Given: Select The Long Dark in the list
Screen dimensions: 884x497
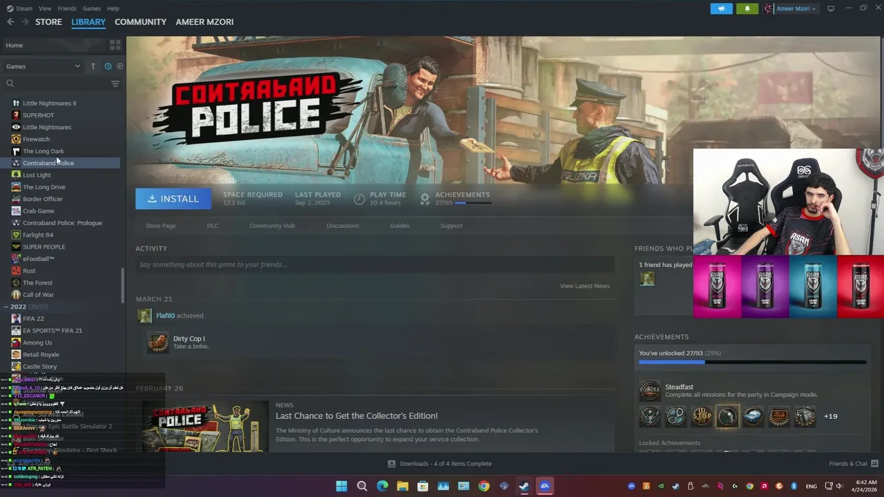Looking at the screenshot, I should click(43, 151).
